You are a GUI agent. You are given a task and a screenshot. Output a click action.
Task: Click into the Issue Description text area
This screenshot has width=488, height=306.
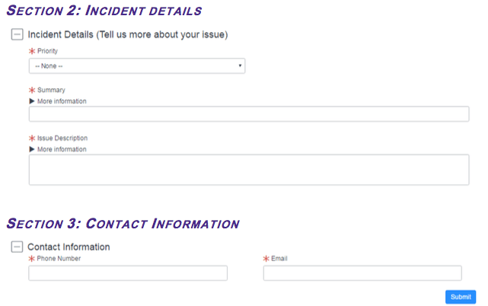point(249,170)
